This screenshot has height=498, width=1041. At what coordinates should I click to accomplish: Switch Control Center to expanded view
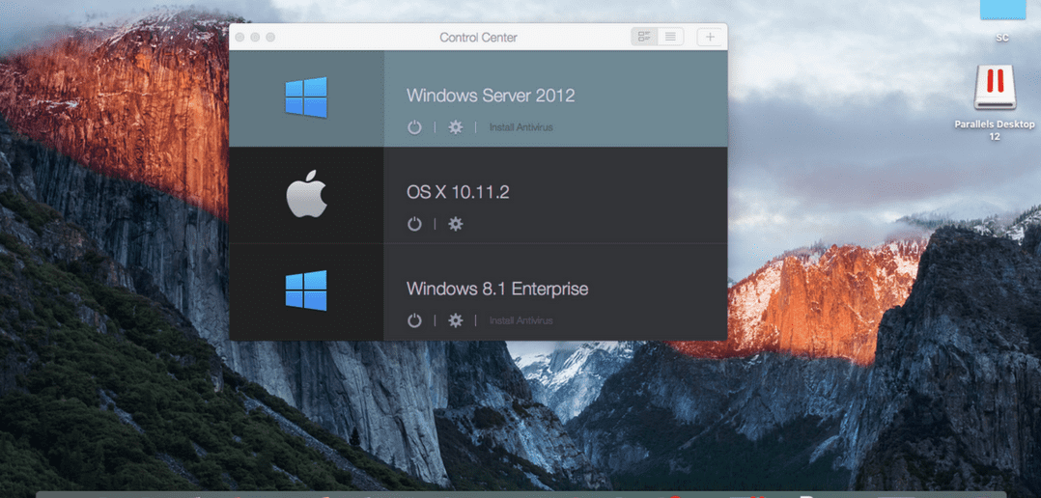point(644,37)
